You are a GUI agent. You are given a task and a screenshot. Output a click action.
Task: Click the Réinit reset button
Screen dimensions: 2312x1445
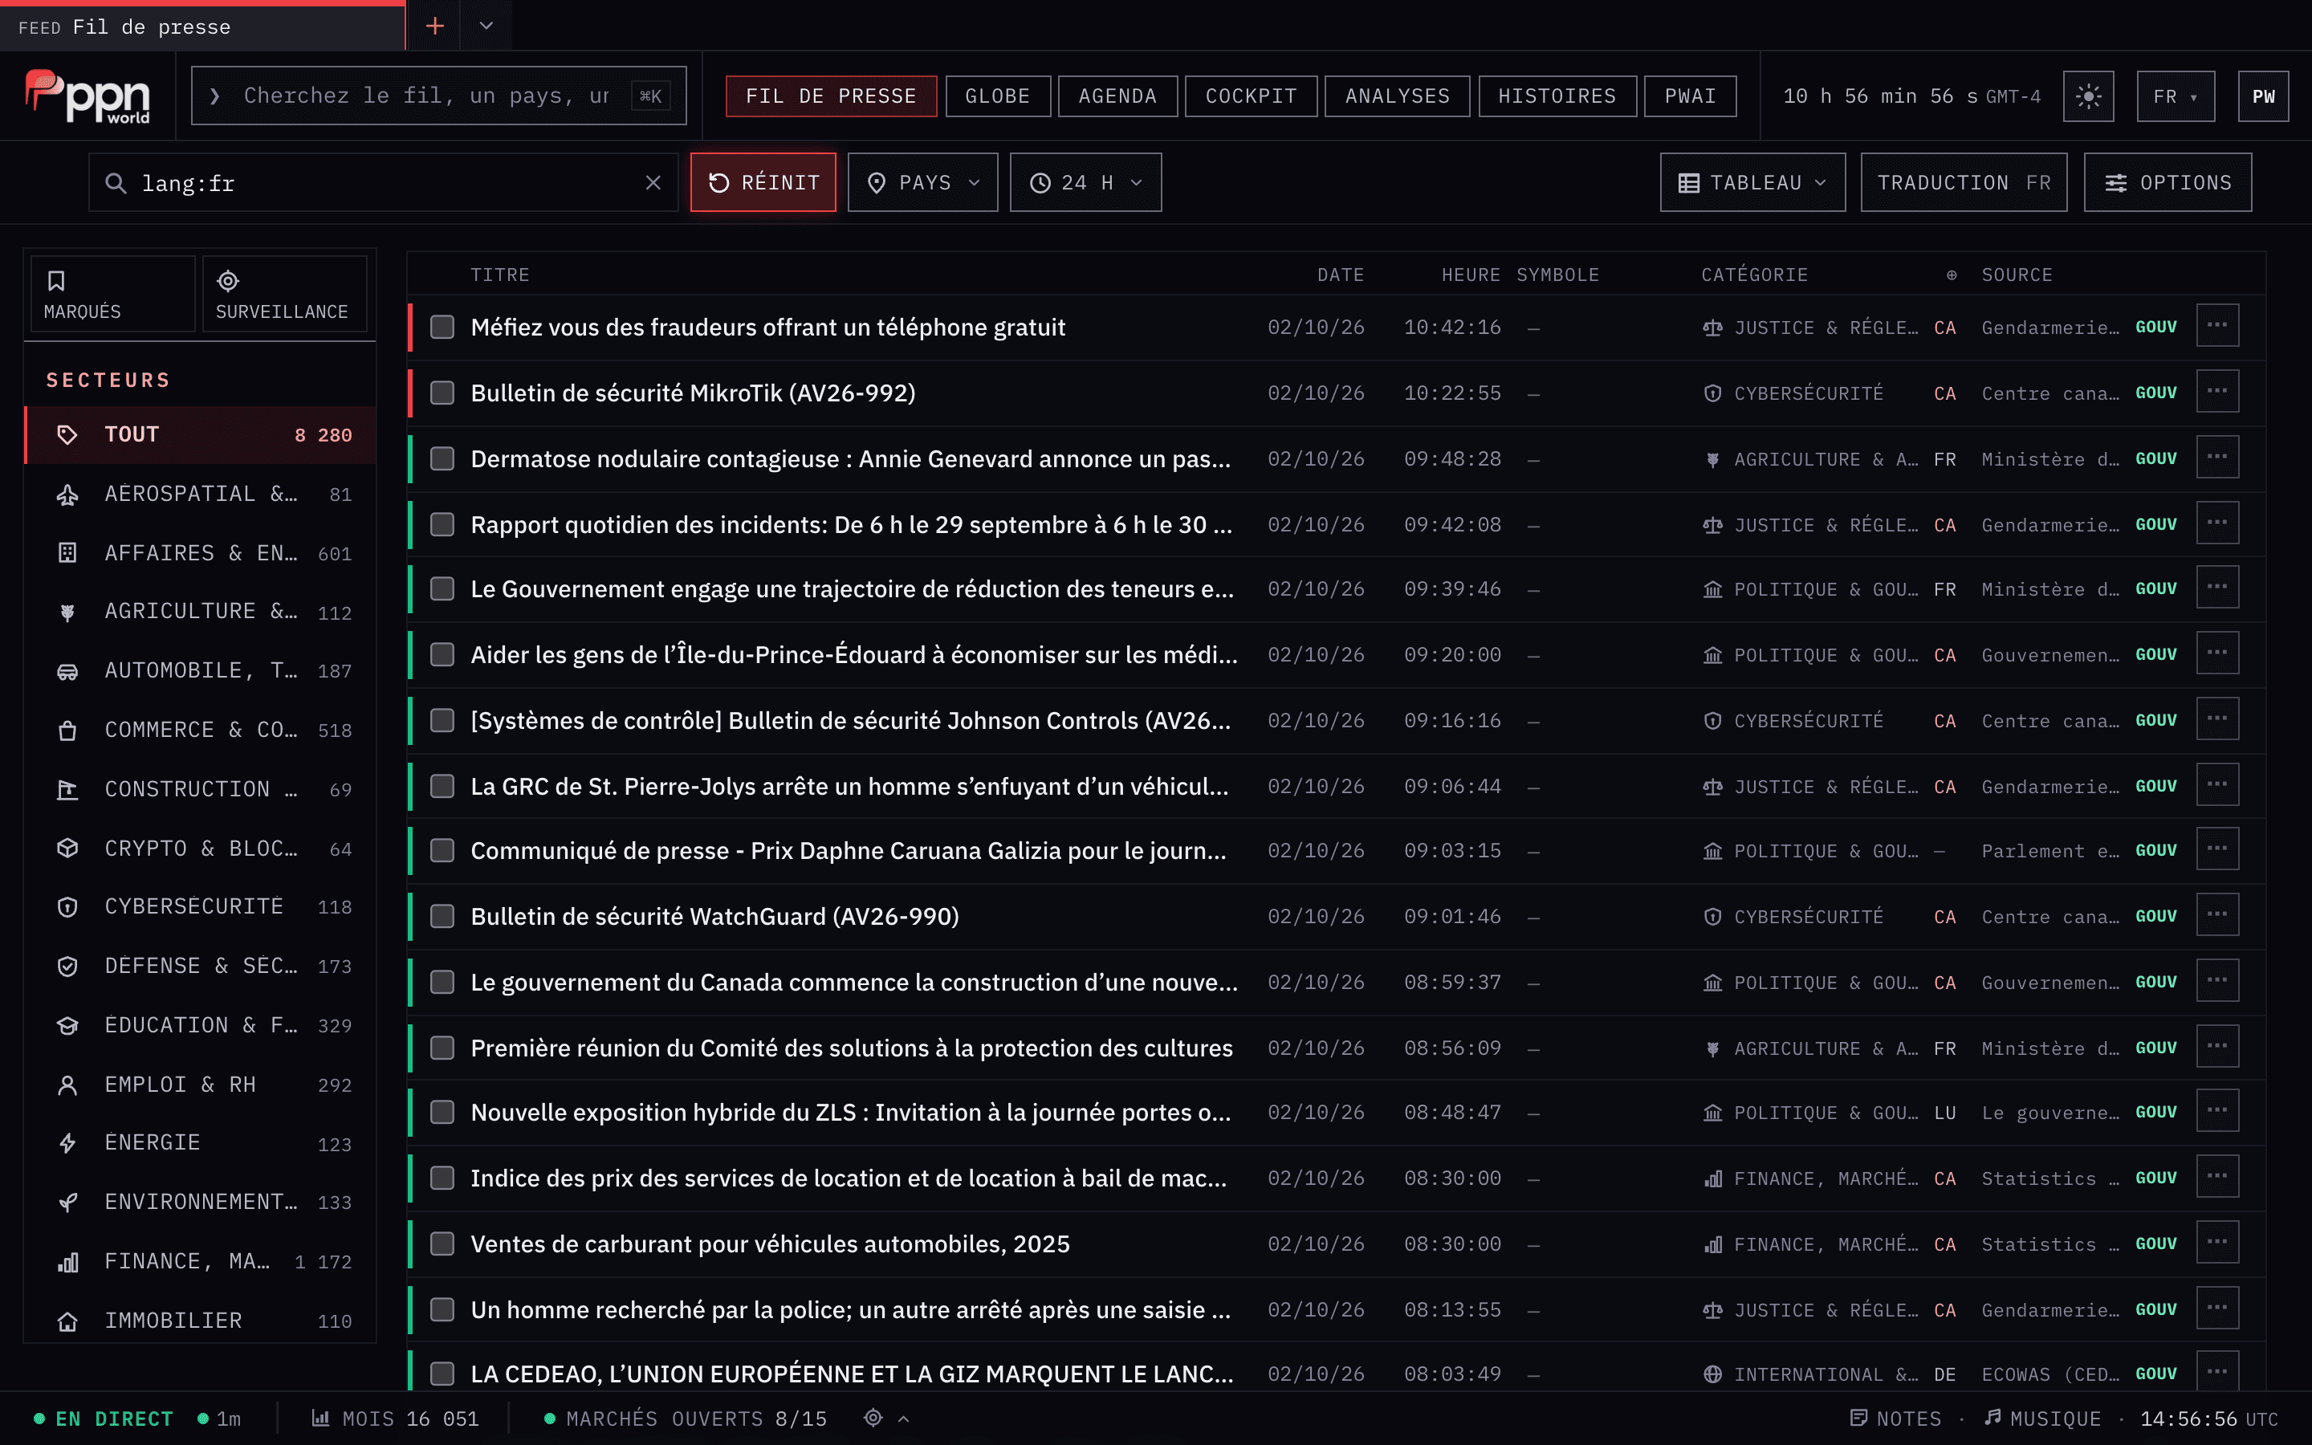click(x=763, y=182)
